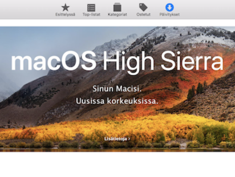235x177 pixels.
Task: Open the Ostetut tab label
Action: [x=144, y=15]
